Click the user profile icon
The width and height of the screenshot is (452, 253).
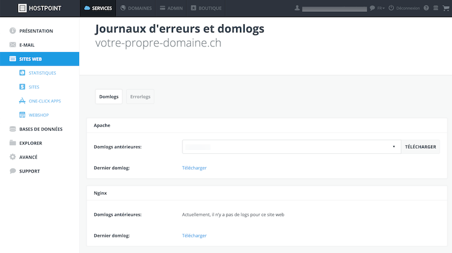pyautogui.click(x=297, y=8)
